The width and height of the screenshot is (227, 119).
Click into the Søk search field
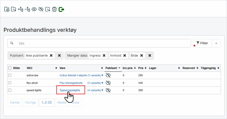(x=101, y=43)
